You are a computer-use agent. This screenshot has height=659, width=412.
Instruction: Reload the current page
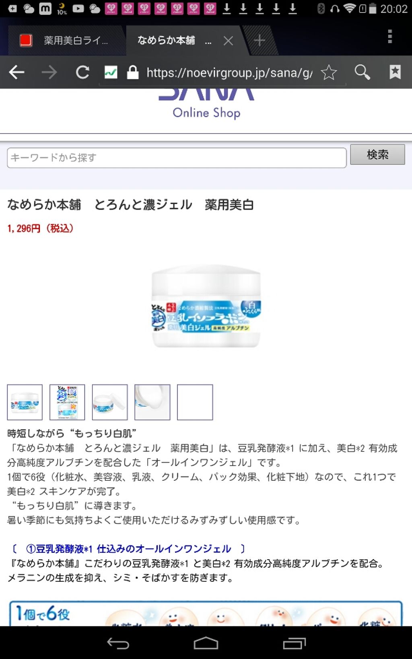tap(82, 72)
